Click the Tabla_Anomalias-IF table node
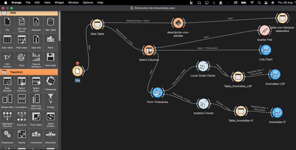Image resolution: width=296 pixels, height=150 pixels. (x=240, y=111)
